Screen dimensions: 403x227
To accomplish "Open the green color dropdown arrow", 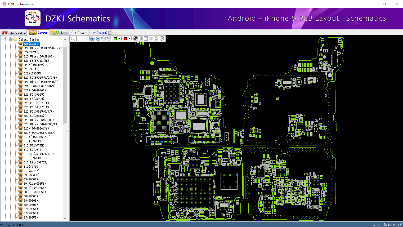I will (x=119, y=39).
